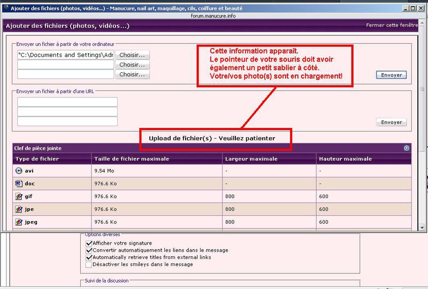This screenshot has height=289, width=428.
Task: Click the gif file type icon
Action: pyautogui.click(x=19, y=196)
